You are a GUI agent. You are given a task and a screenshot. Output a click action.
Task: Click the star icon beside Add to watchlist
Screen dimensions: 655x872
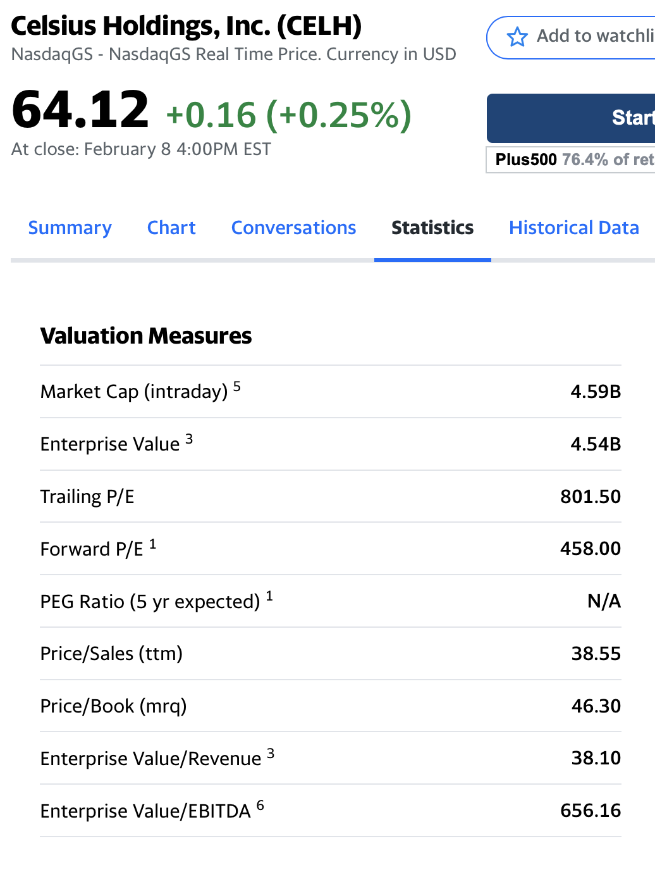517,37
